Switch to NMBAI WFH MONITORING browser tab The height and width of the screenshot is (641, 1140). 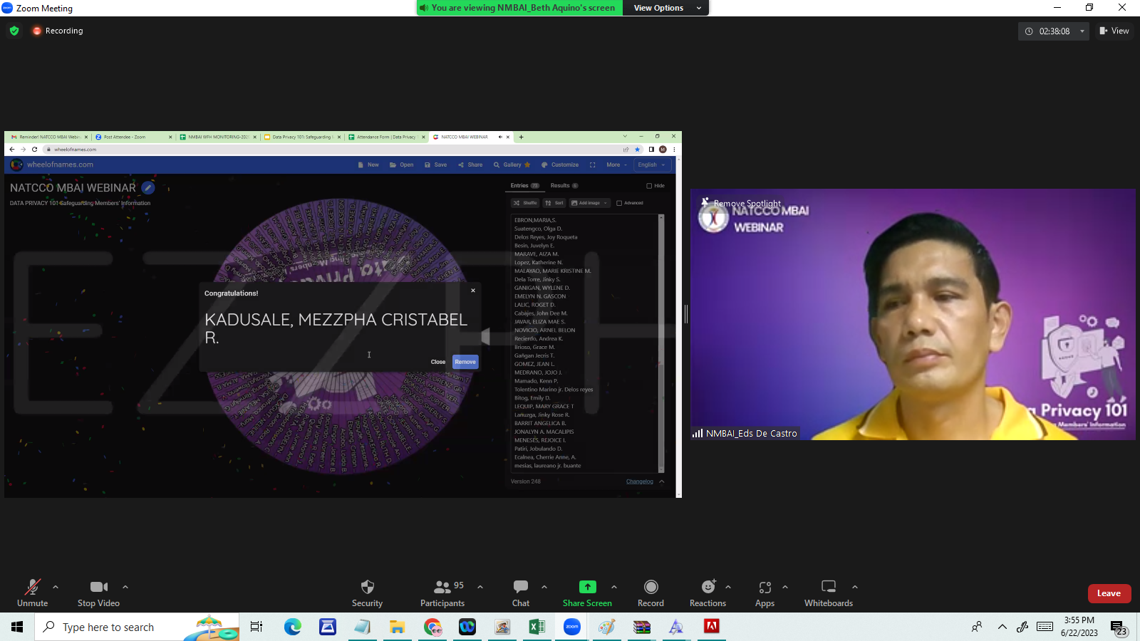(x=218, y=137)
